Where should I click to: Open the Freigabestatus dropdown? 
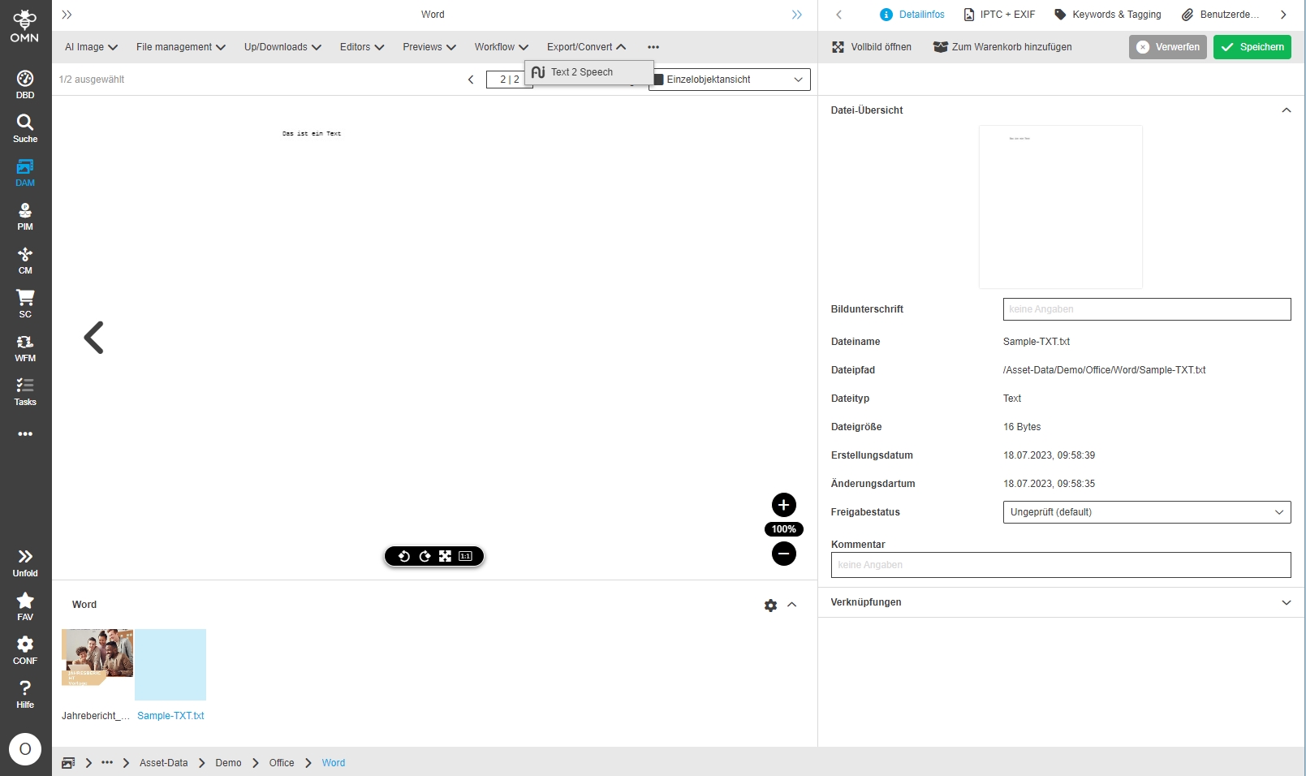click(x=1147, y=512)
